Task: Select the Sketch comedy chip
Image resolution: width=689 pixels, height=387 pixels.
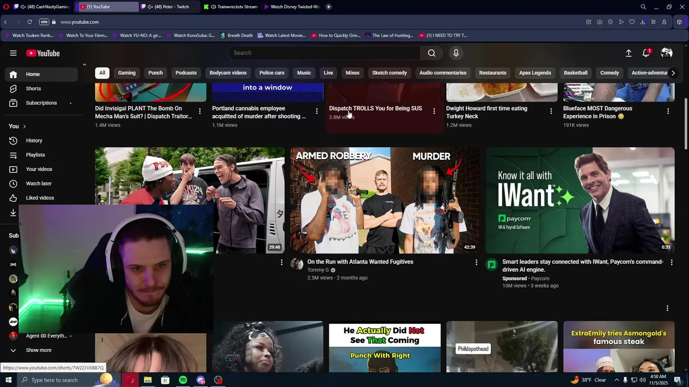Action: coord(389,73)
